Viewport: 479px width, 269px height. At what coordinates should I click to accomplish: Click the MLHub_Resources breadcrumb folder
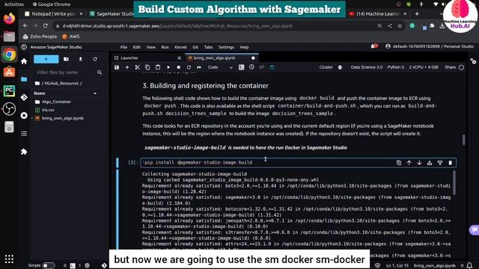pyautogui.click(x=61, y=83)
